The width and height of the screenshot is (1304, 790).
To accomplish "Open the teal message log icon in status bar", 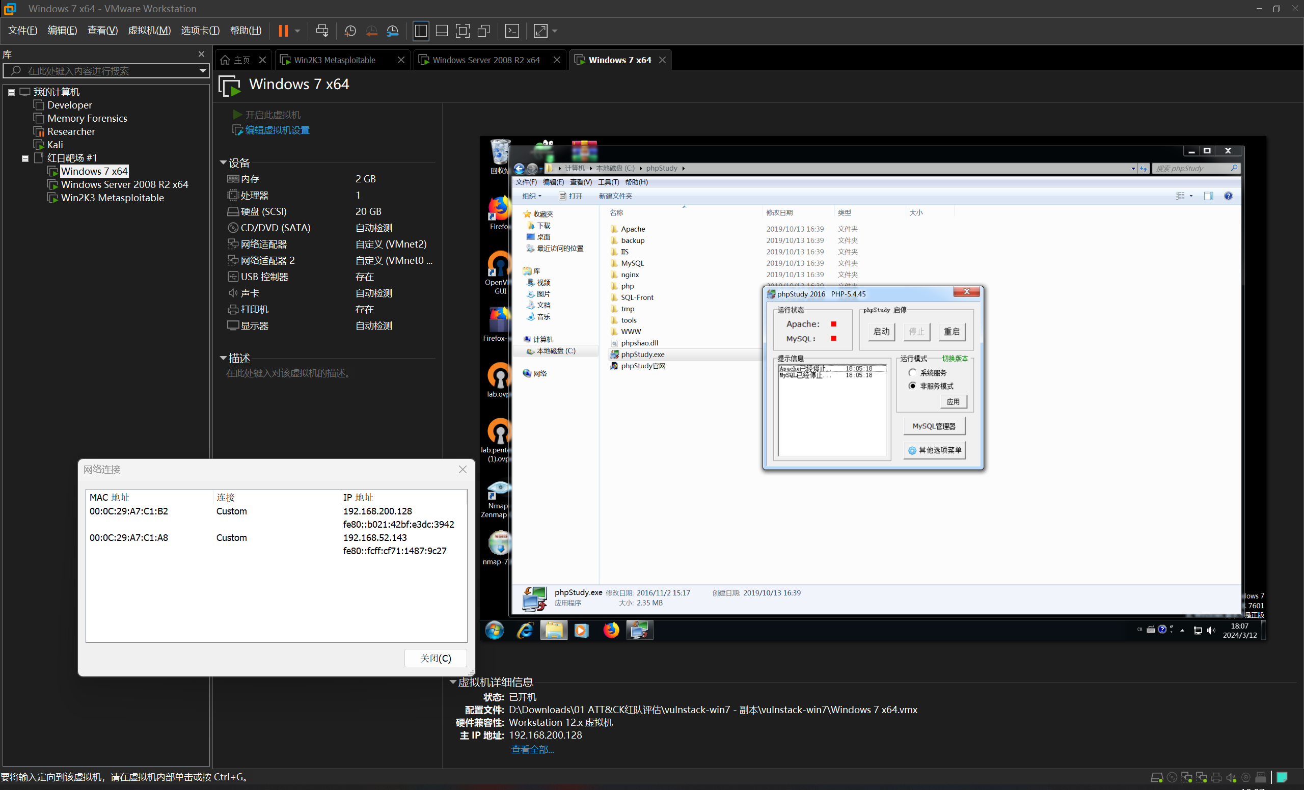I will 1282,777.
